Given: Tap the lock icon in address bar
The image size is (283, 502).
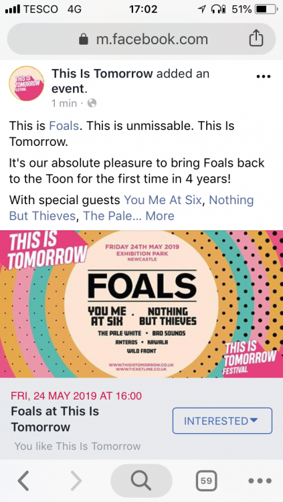Looking at the screenshot, I should pos(84,39).
